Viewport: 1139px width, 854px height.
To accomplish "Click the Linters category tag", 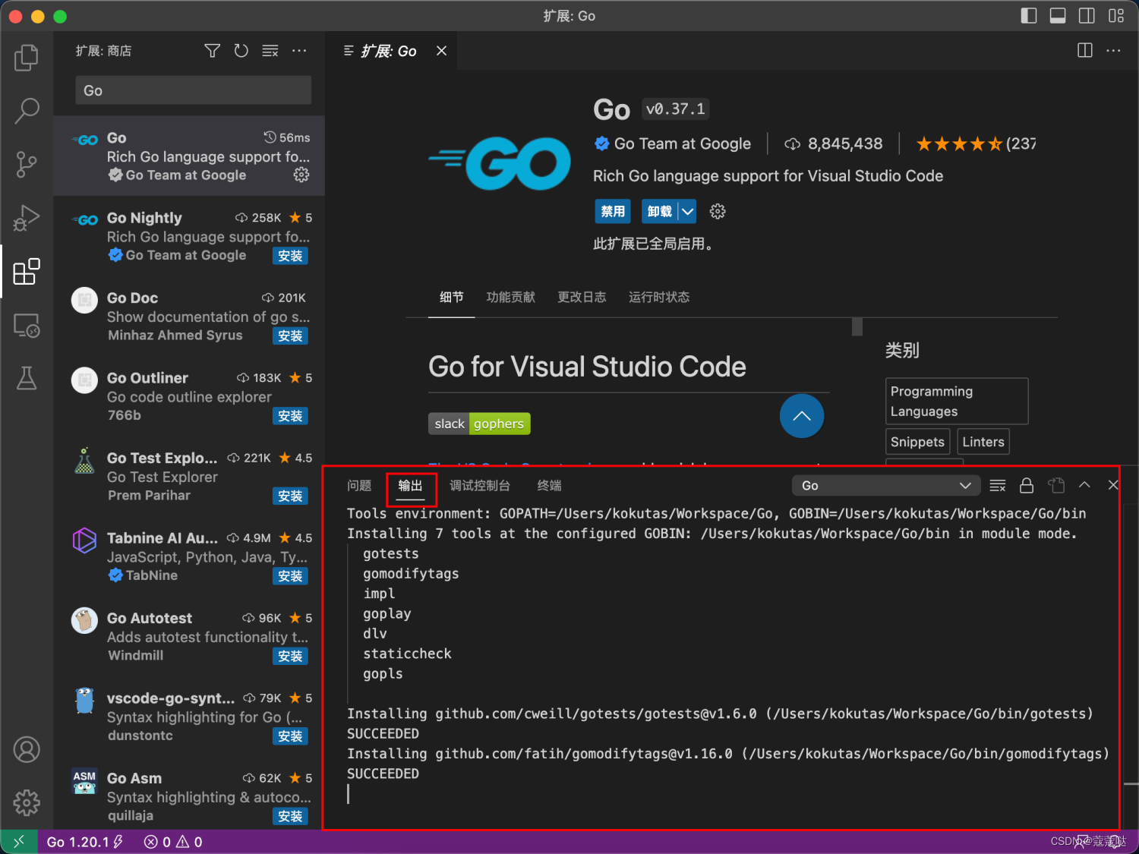I will [x=983, y=442].
